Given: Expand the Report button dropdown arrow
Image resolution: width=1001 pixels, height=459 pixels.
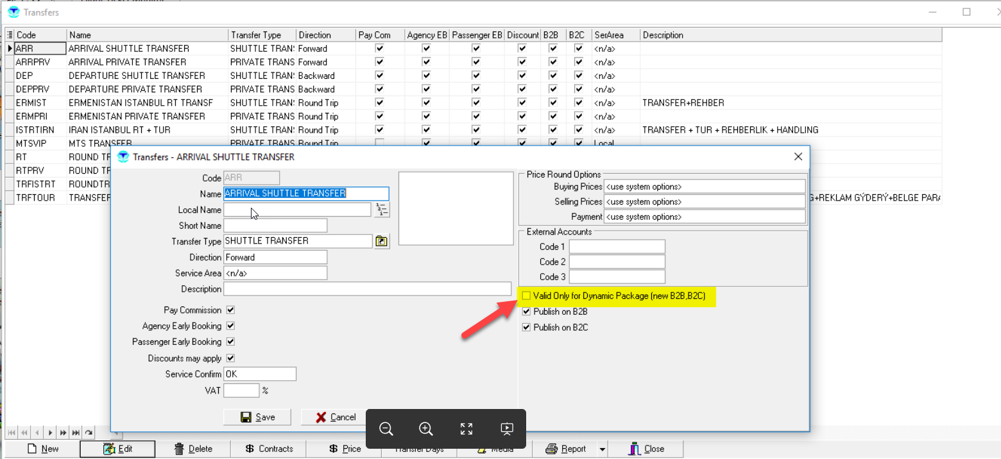Looking at the screenshot, I should [603, 449].
